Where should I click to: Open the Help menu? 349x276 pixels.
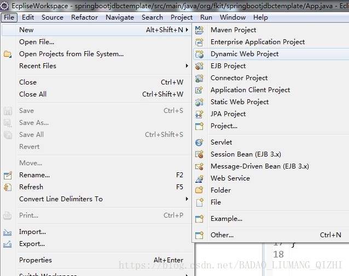pos(260,17)
